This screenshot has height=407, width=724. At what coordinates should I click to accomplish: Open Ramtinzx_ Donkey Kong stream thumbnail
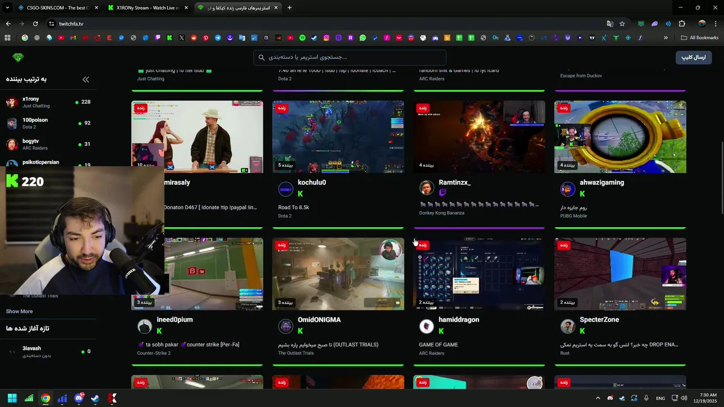coord(479,137)
